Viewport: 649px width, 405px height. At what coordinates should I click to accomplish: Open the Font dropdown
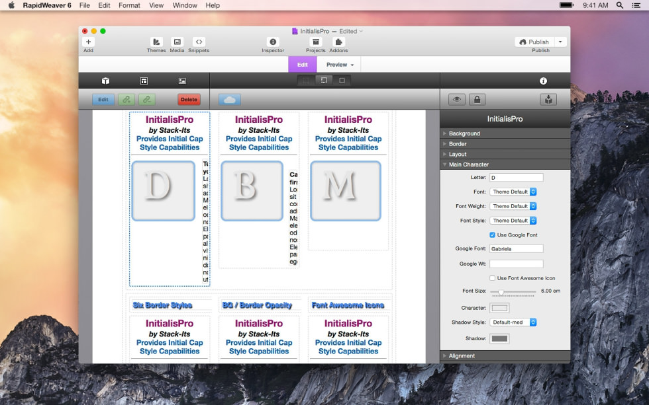(x=513, y=192)
